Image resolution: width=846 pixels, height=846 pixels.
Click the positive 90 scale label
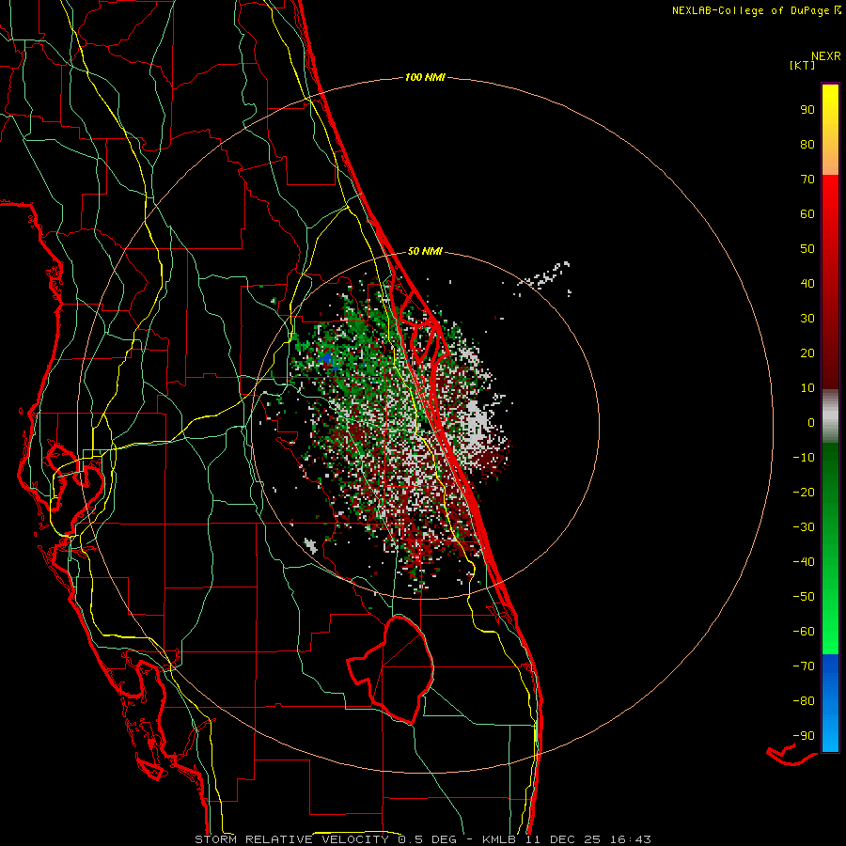point(807,110)
